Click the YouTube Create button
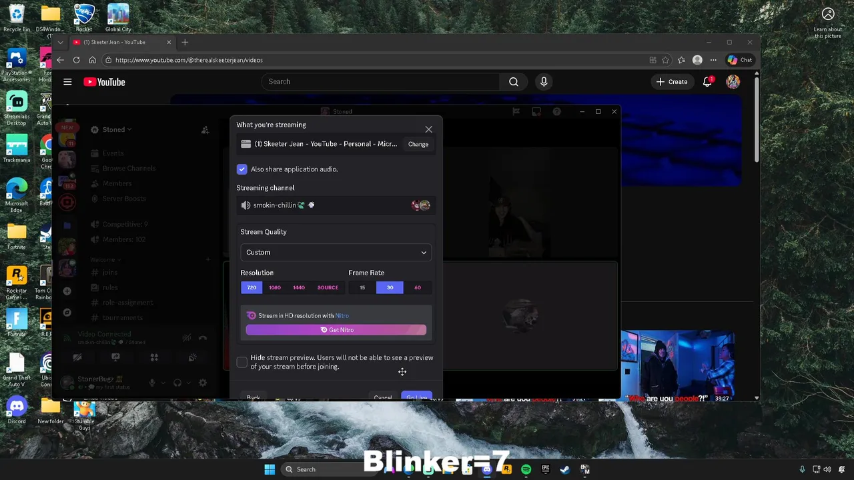Screen dimensions: 854x480 coord(672,81)
